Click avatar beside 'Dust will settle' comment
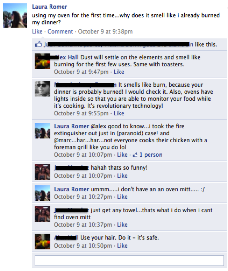This screenshot has width=228, height=271. tap(43, 61)
